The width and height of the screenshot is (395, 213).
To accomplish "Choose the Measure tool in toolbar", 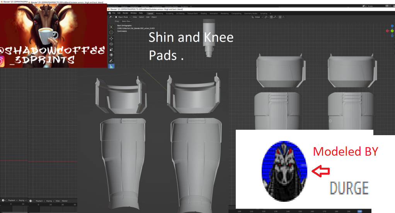I will click(111, 66).
